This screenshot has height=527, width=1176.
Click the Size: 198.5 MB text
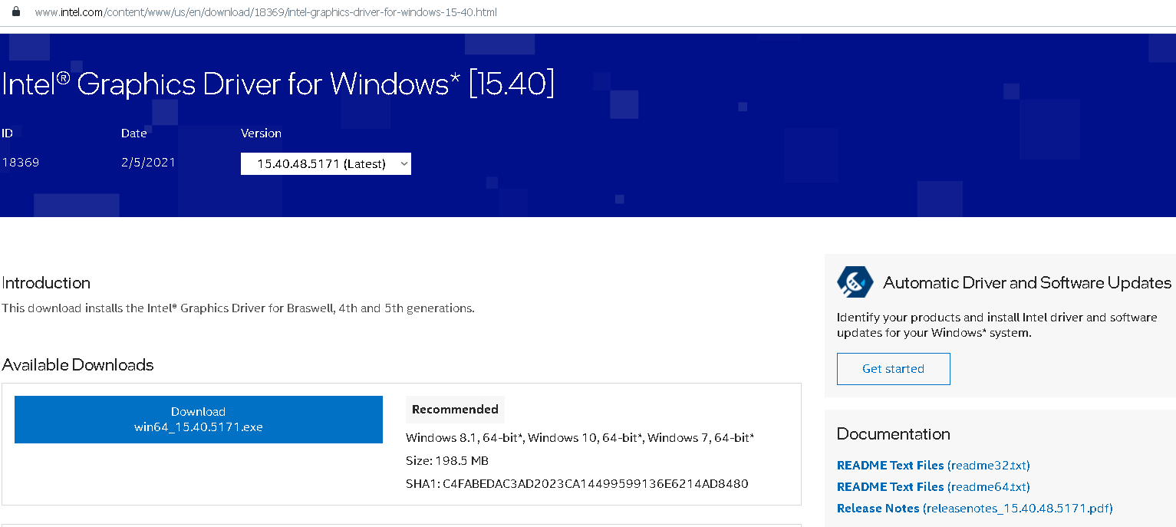click(x=447, y=461)
